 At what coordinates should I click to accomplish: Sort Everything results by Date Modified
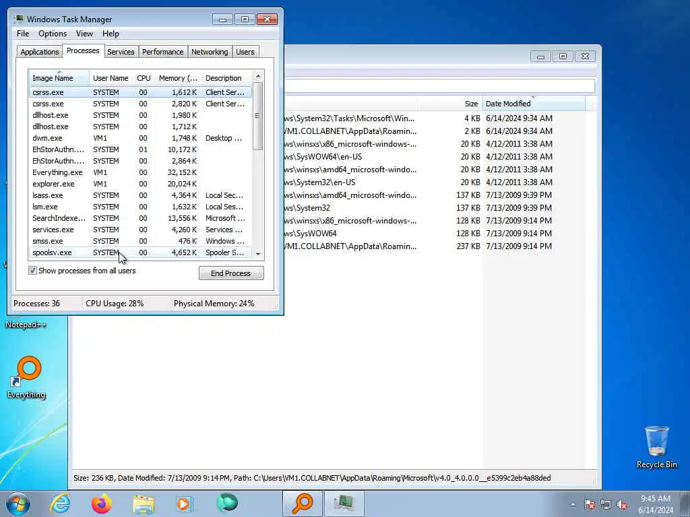(x=534, y=103)
